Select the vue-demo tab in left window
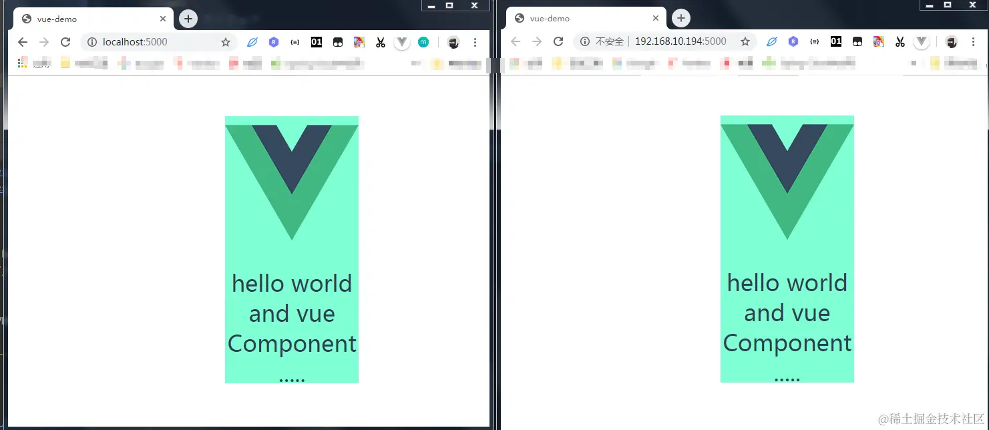 pyautogui.click(x=93, y=19)
